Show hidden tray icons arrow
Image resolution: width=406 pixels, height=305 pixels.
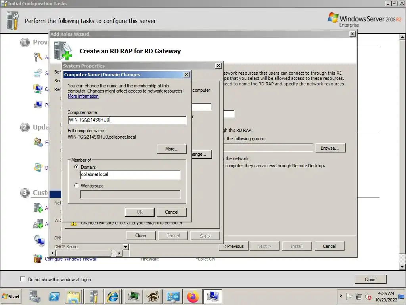[x=341, y=296]
